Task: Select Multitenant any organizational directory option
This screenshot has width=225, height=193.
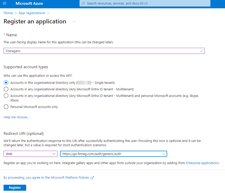Action: pos(6,89)
